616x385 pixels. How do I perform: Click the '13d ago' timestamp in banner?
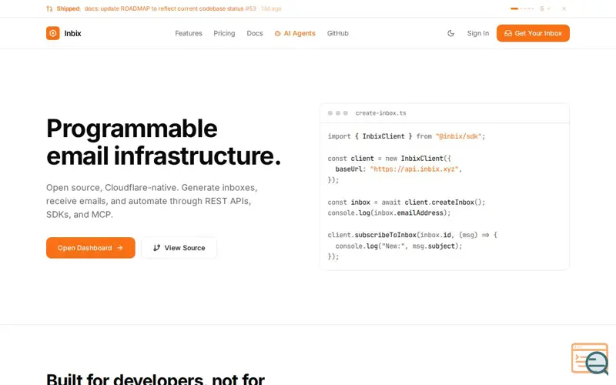(271, 8)
